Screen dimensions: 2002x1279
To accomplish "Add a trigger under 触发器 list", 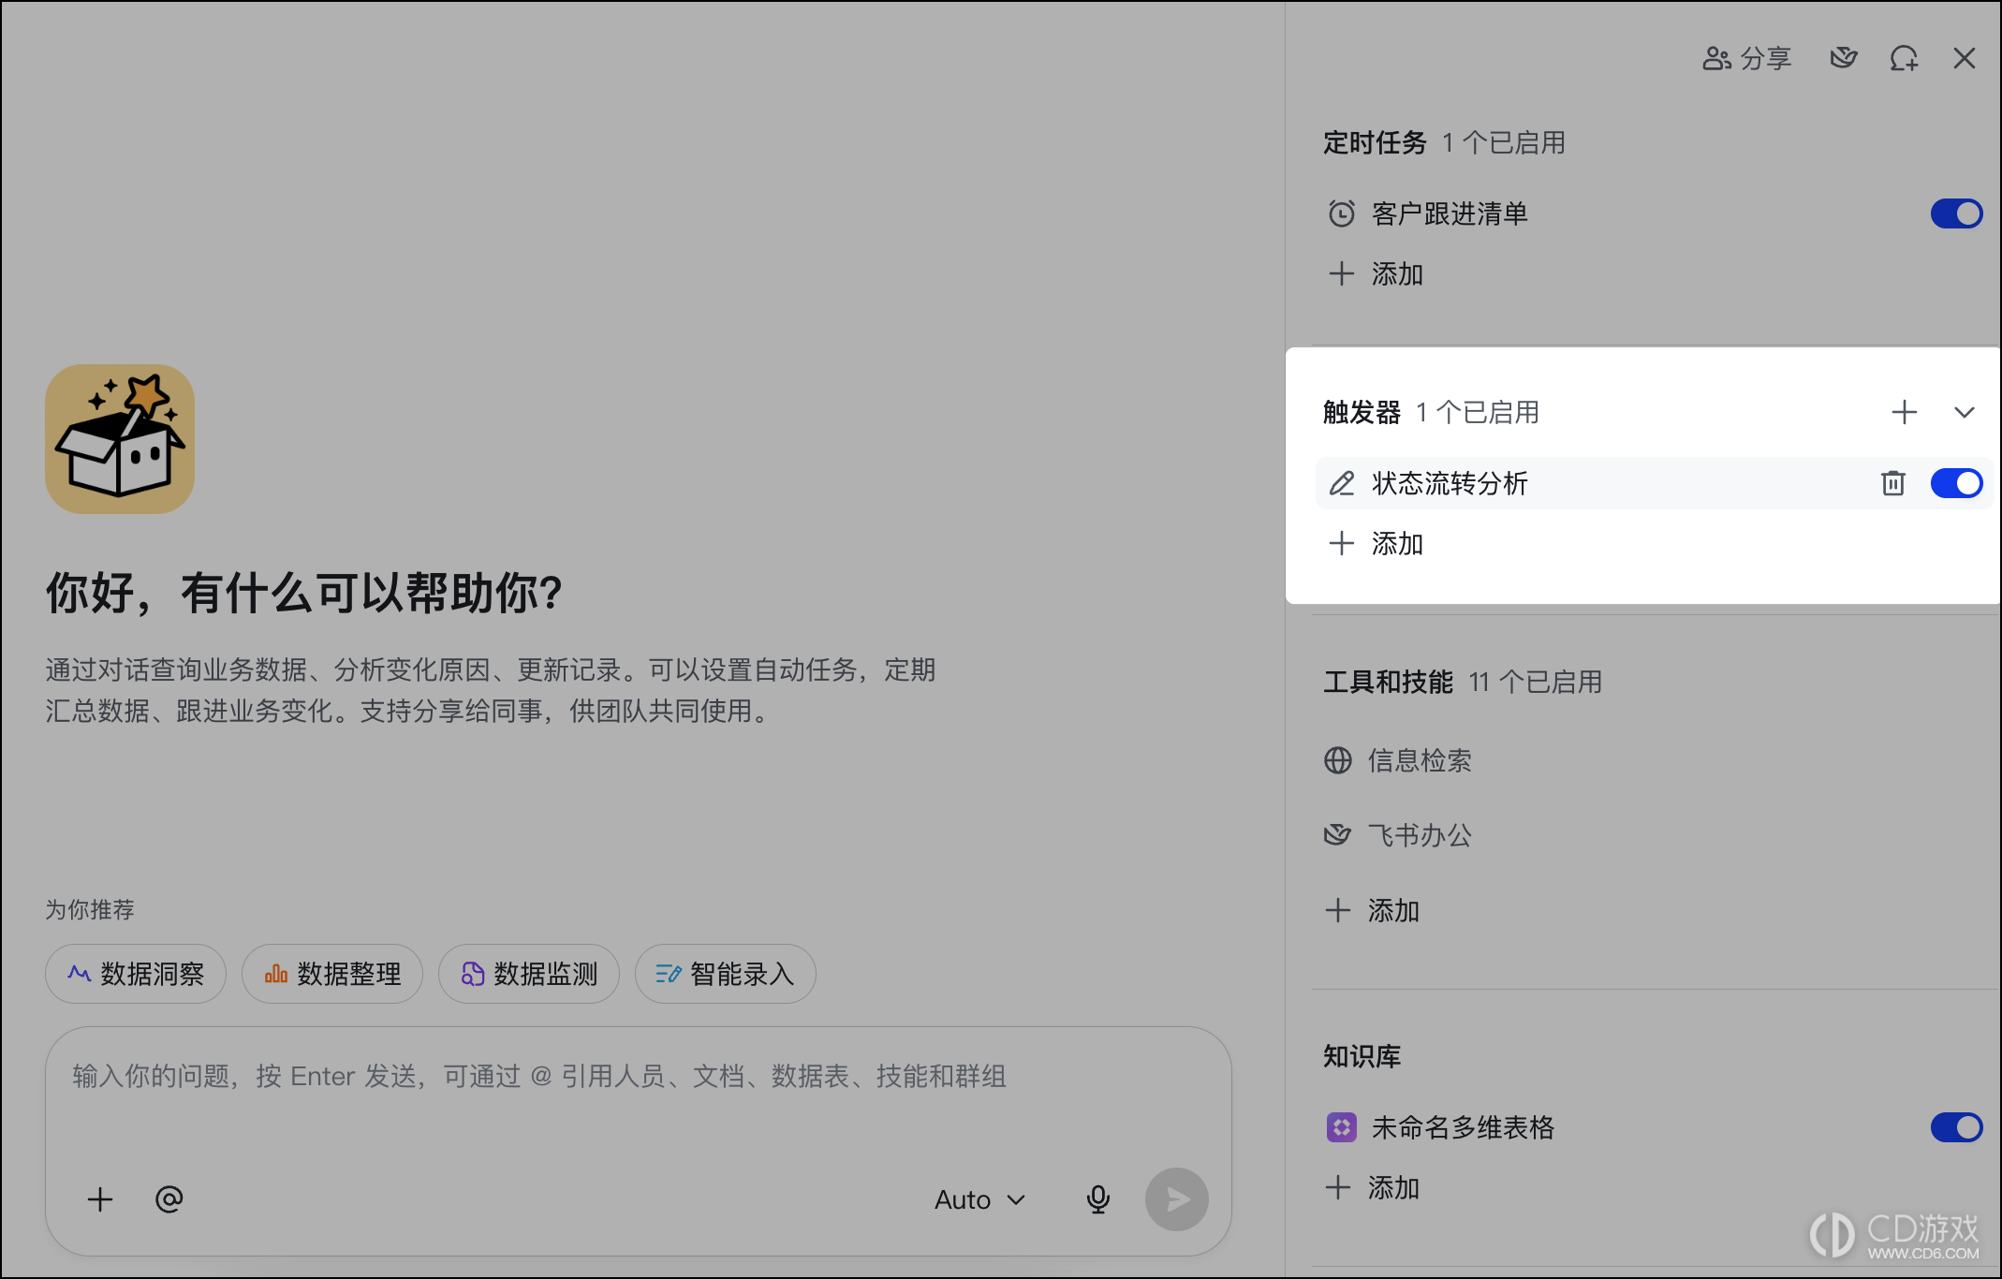I will 1376,544.
